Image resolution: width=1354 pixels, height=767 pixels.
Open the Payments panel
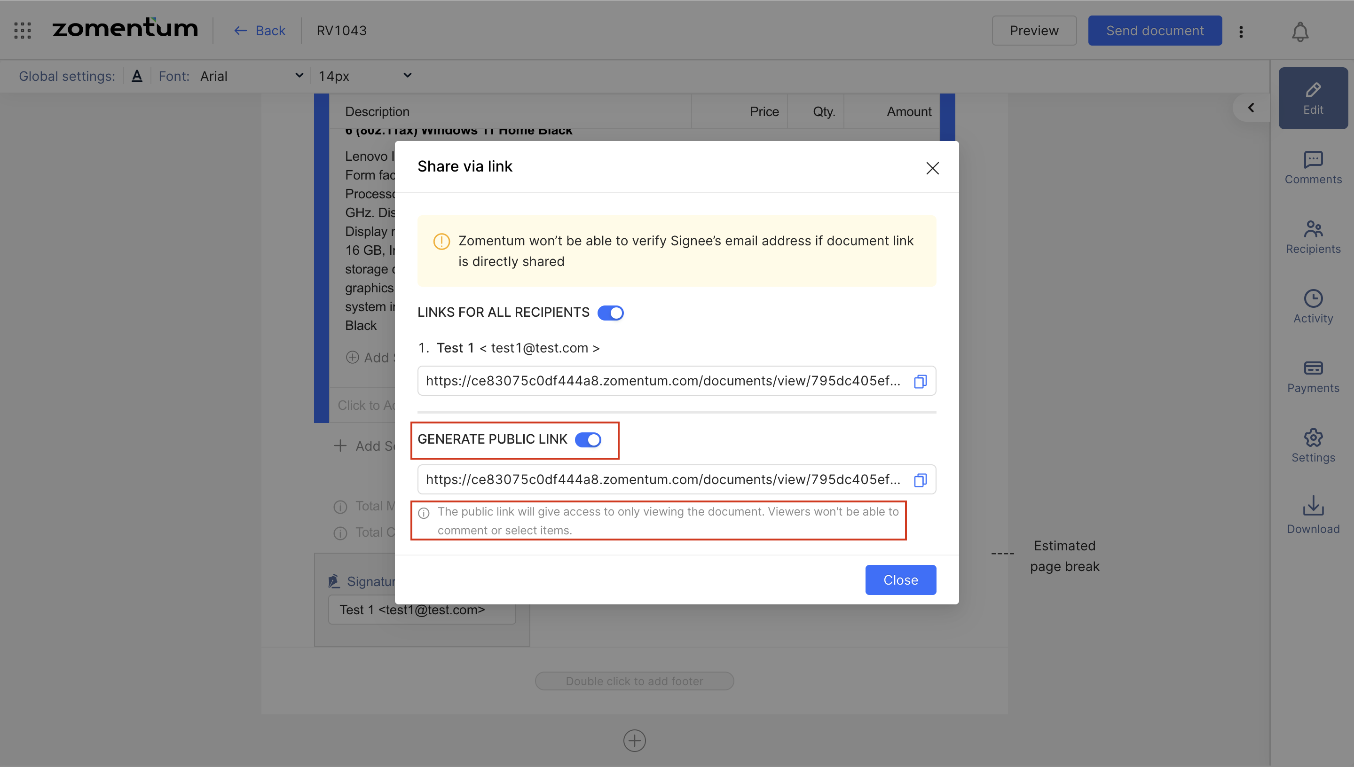[1312, 376]
